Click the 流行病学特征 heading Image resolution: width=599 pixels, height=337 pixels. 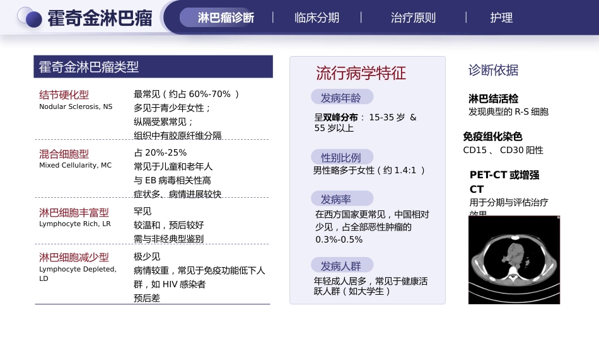[x=361, y=73]
